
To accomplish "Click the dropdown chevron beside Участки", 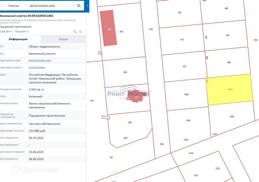I will 26,6.
